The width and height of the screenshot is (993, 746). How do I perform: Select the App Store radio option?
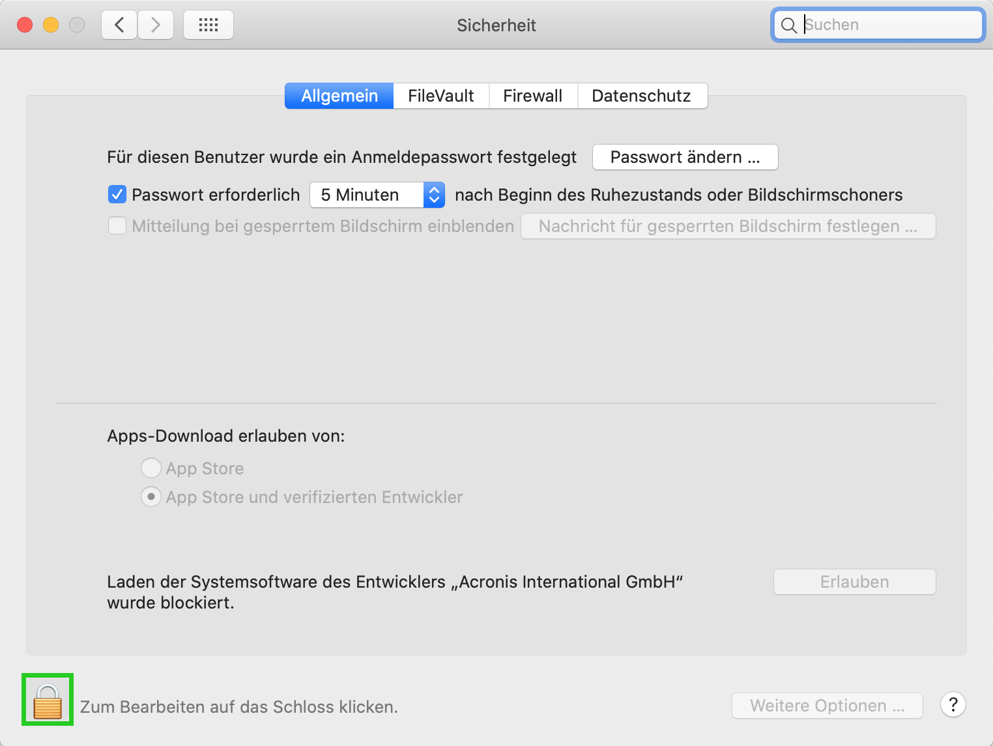(151, 468)
